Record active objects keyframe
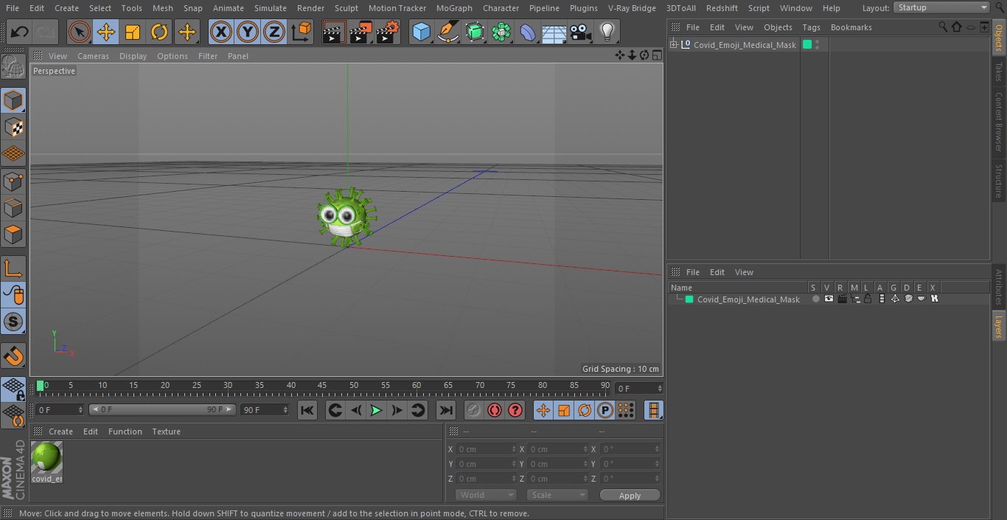 [x=474, y=410]
